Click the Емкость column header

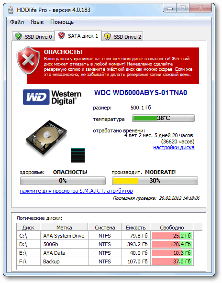click(x=136, y=228)
